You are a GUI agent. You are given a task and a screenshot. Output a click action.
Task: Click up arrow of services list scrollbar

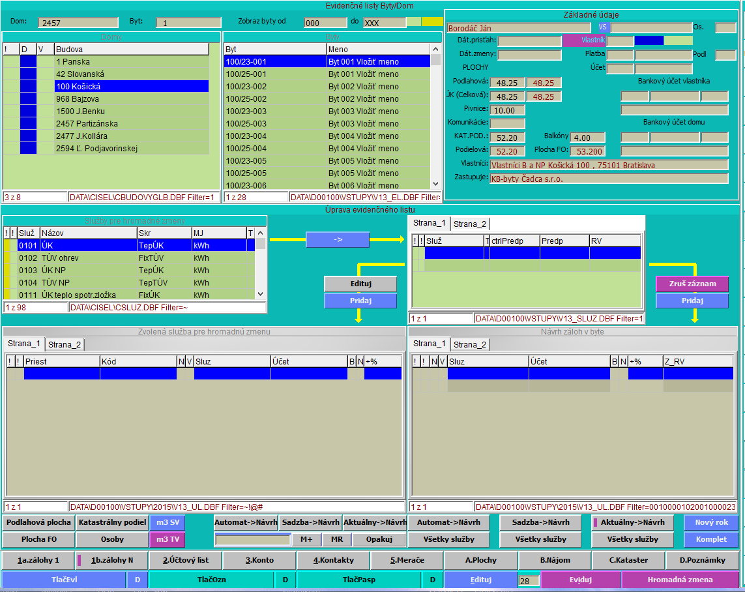pos(260,233)
